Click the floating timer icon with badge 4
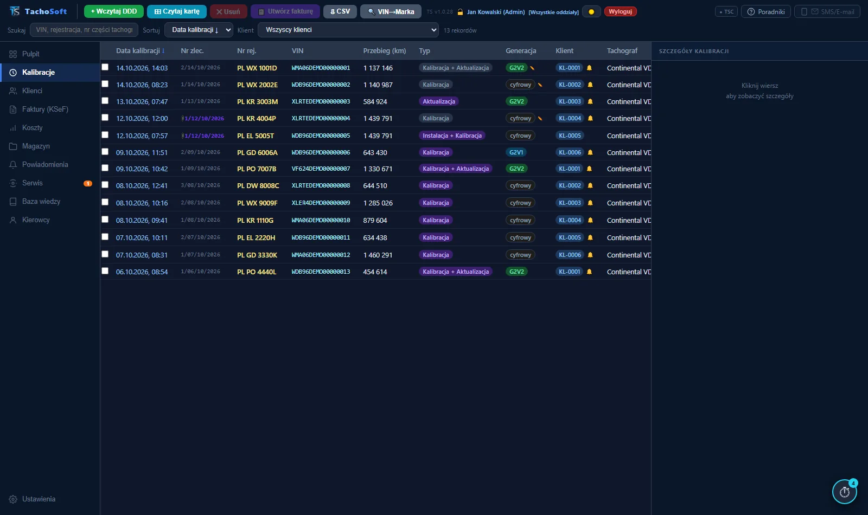Image resolution: width=868 pixels, height=515 pixels. coord(845,492)
